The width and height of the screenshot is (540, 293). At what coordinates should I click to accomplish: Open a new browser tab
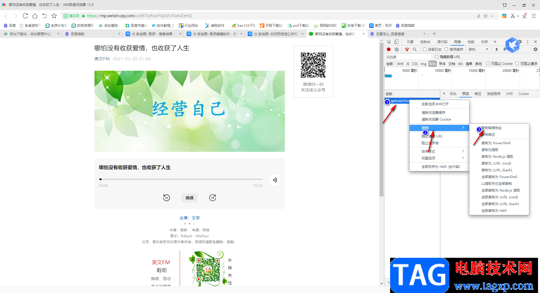(434, 34)
